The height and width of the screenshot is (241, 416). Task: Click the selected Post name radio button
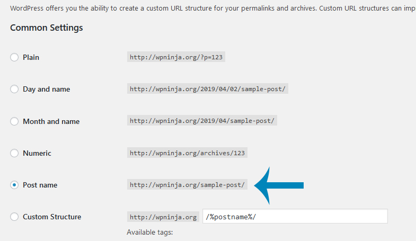(x=14, y=185)
